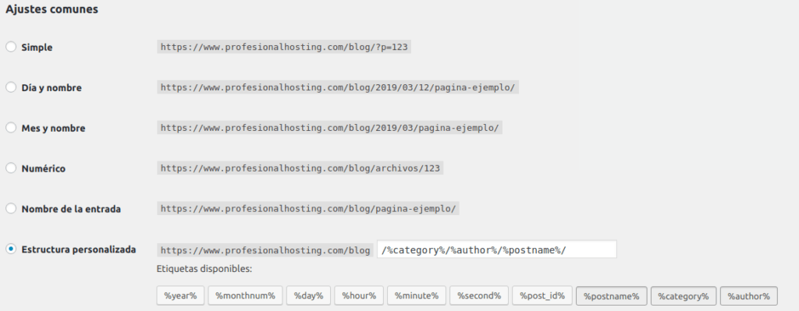799x311 pixels.
Task: Toggle the %author% tag button
Action: pos(748,295)
